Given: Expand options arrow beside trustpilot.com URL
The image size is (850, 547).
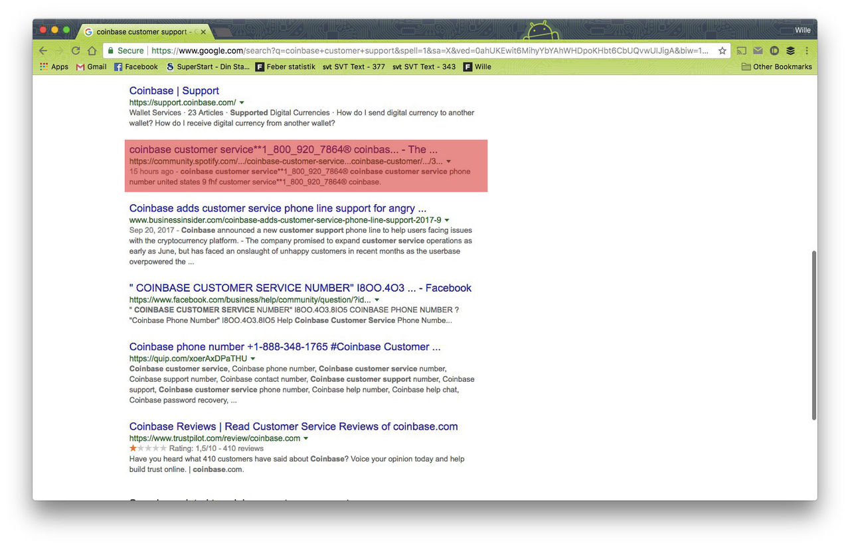Looking at the screenshot, I should pyautogui.click(x=306, y=438).
